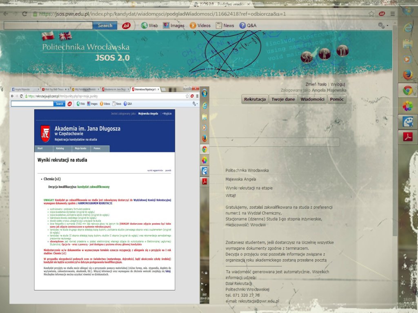Click the left round figurine icon in the JSOS header
The image size is (418, 313).
307,57
